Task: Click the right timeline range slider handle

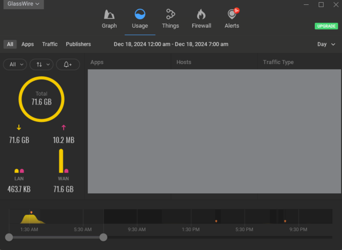Action: 103,237
